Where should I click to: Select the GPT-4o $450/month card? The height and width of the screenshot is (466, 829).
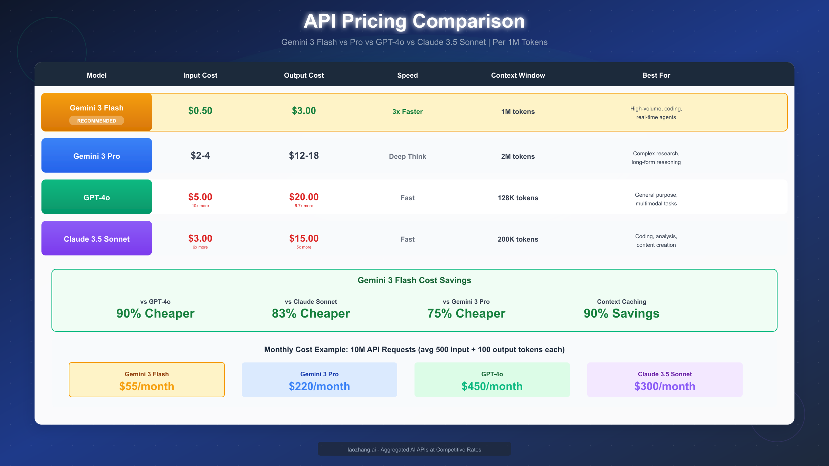pos(492,379)
